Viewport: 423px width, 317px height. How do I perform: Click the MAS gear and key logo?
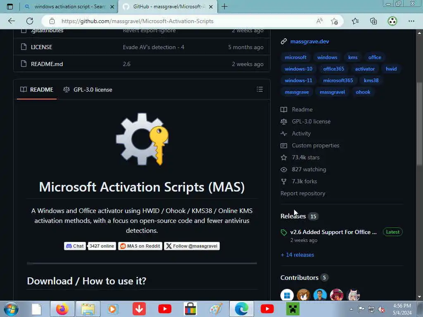[142, 139]
